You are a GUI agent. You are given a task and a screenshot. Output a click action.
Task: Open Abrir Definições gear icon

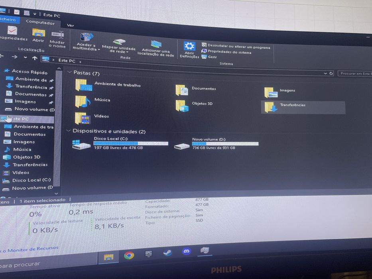tap(189, 49)
